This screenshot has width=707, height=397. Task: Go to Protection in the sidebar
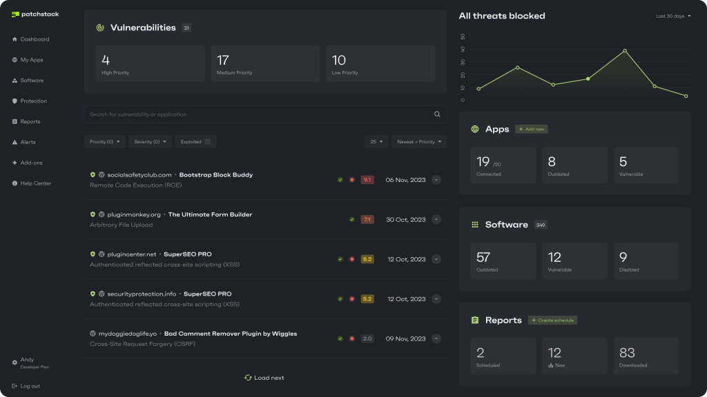[33, 101]
